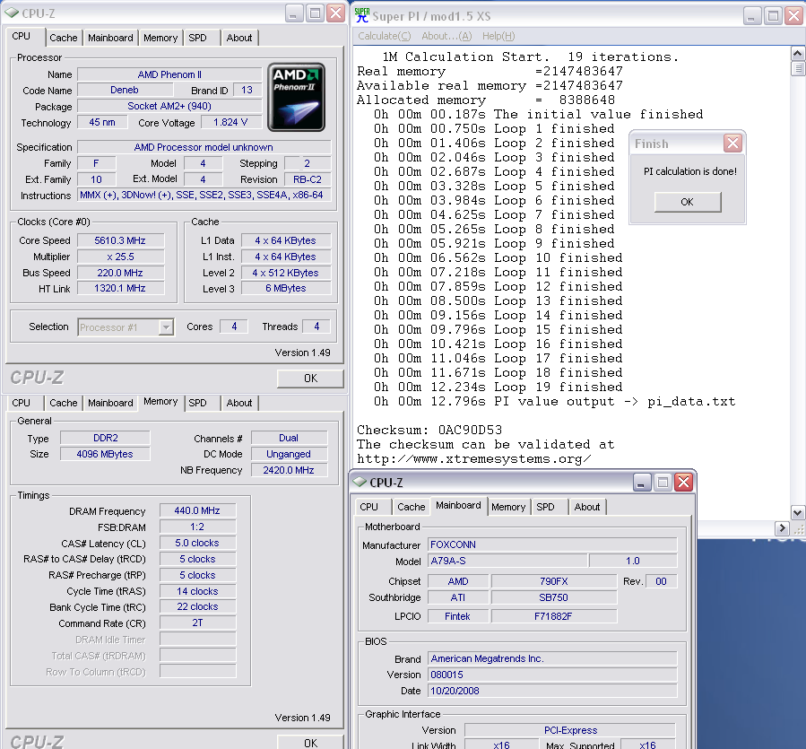Click the Level 3 6 MBytes value
806x749 pixels.
tap(286, 289)
